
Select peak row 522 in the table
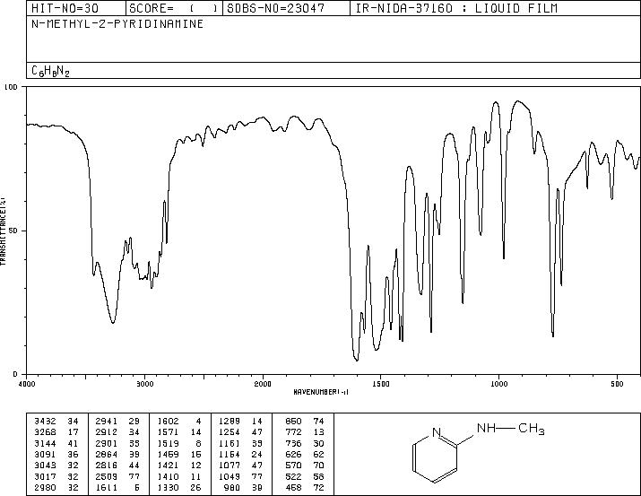tap(305, 476)
